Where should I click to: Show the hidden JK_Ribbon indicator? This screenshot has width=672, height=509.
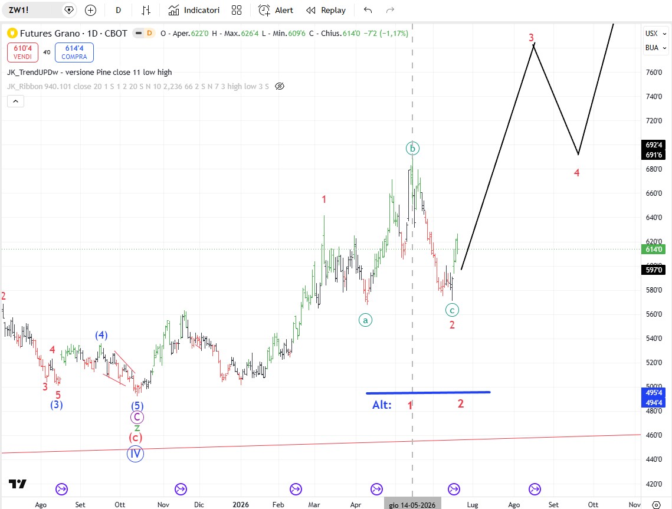pyautogui.click(x=280, y=86)
